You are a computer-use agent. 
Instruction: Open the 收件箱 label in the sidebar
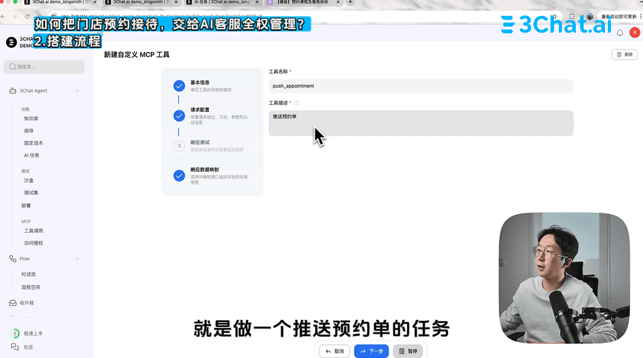click(x=27, y=303)
